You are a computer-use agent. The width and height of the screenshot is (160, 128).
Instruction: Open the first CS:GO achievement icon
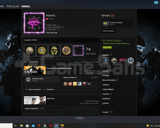(66, 84)
